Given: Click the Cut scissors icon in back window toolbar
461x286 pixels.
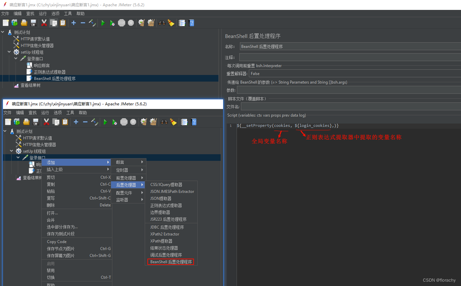Looking at the screenshot, I should [44, 23].
